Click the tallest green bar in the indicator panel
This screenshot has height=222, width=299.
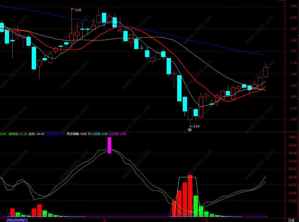point(196,206)
